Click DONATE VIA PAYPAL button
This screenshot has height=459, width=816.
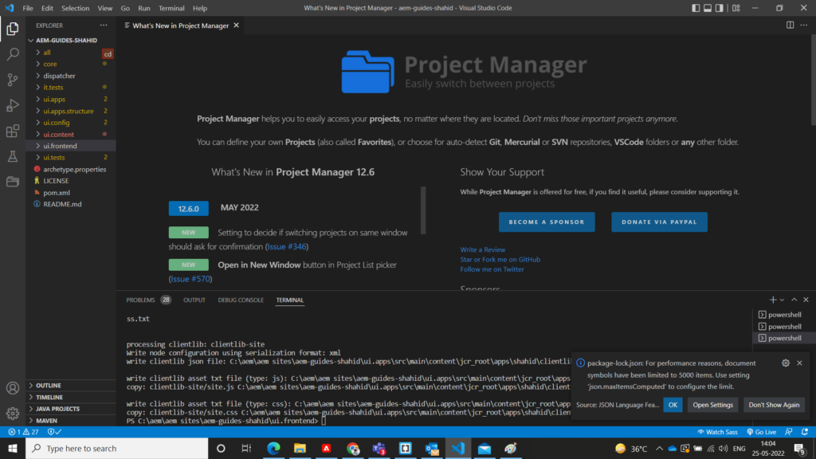point(659,222)
